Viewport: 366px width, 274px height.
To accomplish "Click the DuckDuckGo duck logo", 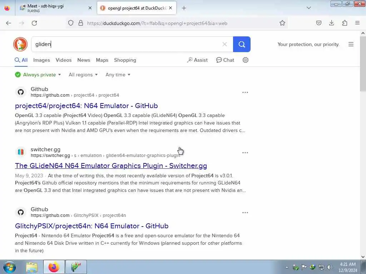I will tap(20, 44).
